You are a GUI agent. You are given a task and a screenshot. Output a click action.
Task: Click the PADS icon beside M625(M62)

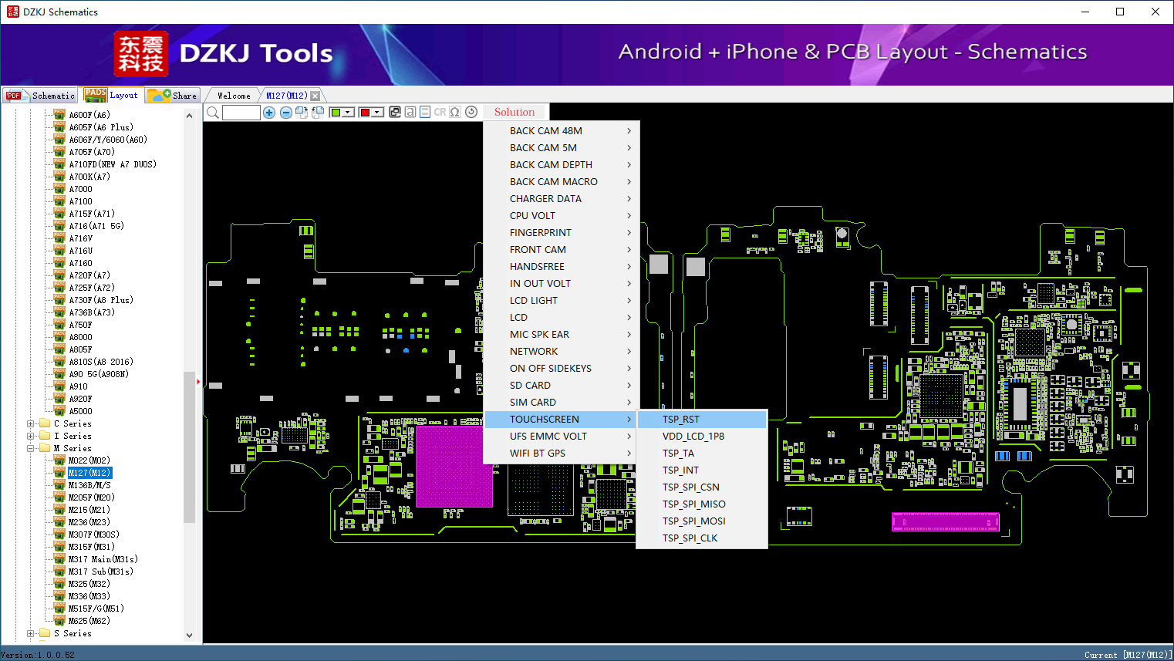click(x=59, y=621)
